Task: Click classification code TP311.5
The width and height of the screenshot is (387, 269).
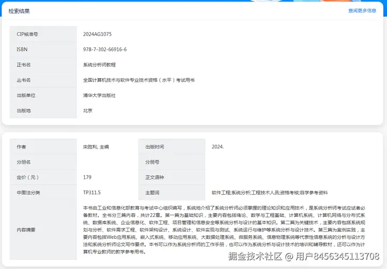Action: coord(92,193)
